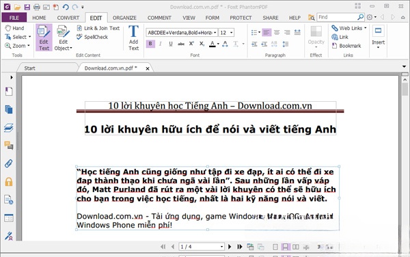The image size is (410, 257).
Task: Click the Link tool in Links group
Action: [340, 37]
